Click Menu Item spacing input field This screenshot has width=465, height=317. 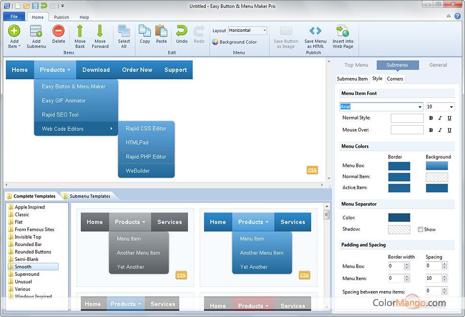433,278
